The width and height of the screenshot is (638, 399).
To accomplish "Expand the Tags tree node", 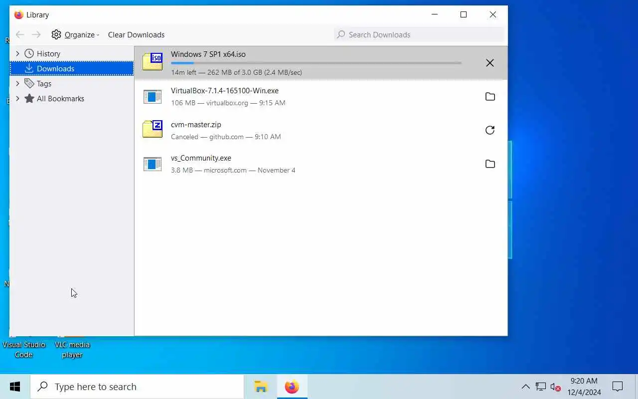I will [x=17, y=83].
